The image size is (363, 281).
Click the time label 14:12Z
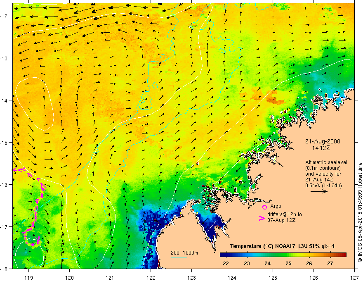click(x=321, y=148)
